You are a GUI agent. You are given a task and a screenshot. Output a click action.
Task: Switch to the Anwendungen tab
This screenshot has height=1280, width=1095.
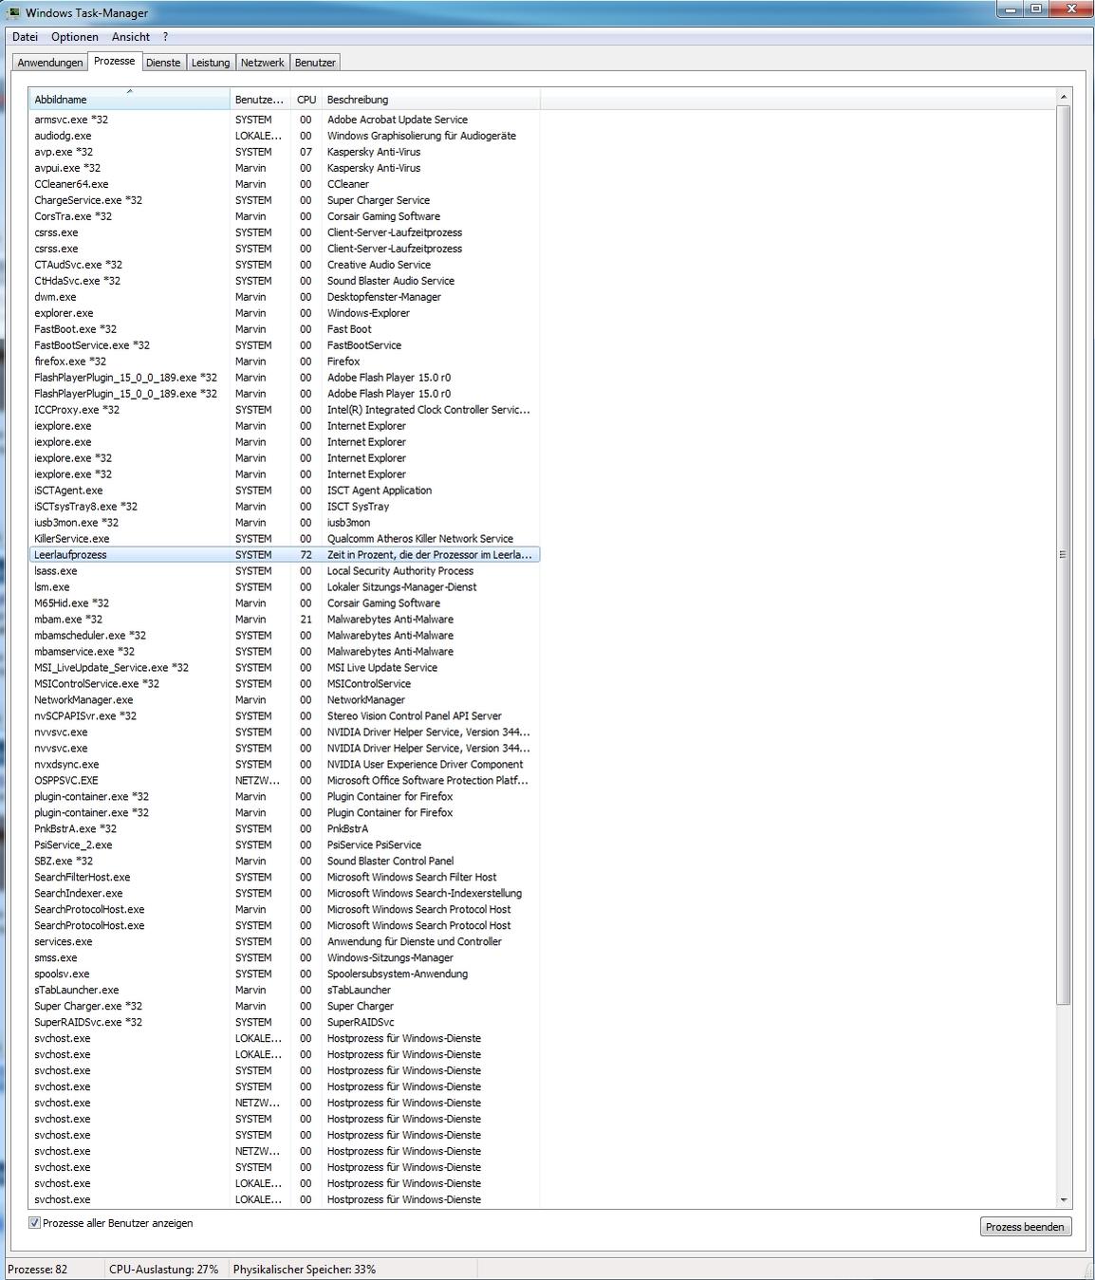(50, 63)
